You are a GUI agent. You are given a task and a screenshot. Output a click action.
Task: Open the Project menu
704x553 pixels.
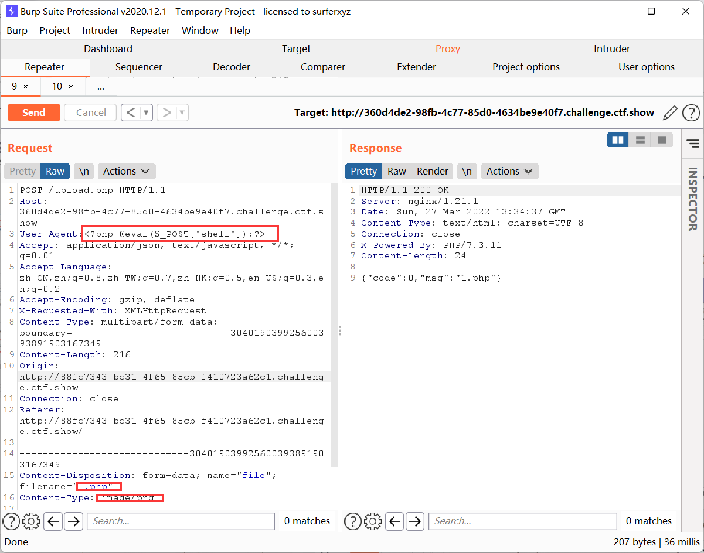point(55,30)
